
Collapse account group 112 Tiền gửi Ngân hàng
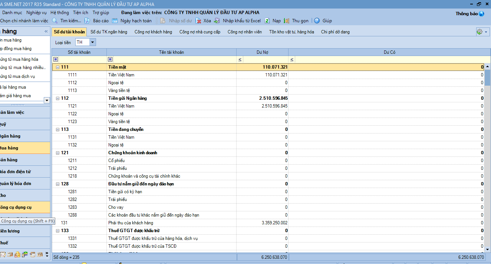point(57,98)
